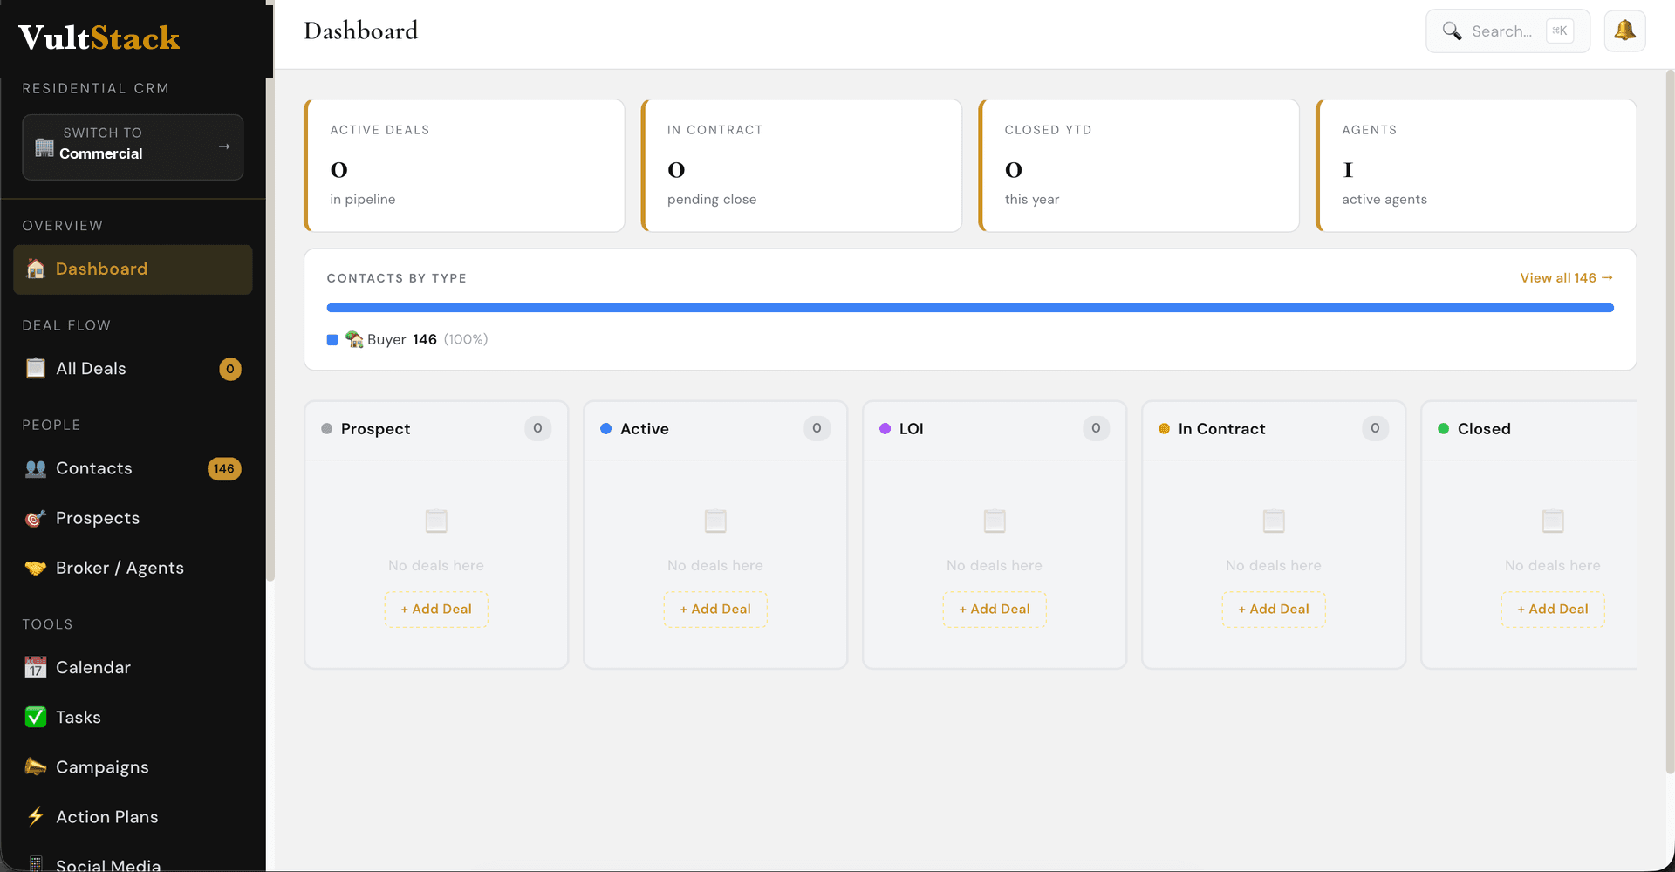1675x872 pixels.
Task: Click the Agents stat card
Action: (x=1476, y=166)
